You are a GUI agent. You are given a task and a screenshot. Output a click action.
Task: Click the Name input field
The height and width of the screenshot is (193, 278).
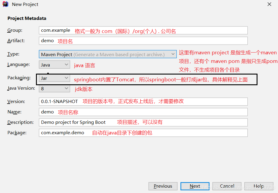pos(143,112)
